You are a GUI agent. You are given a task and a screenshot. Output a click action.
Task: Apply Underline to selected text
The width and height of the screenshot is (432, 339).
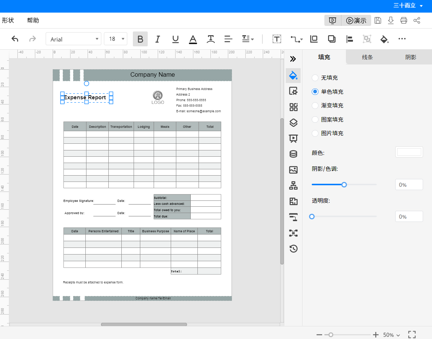[176, 39]
